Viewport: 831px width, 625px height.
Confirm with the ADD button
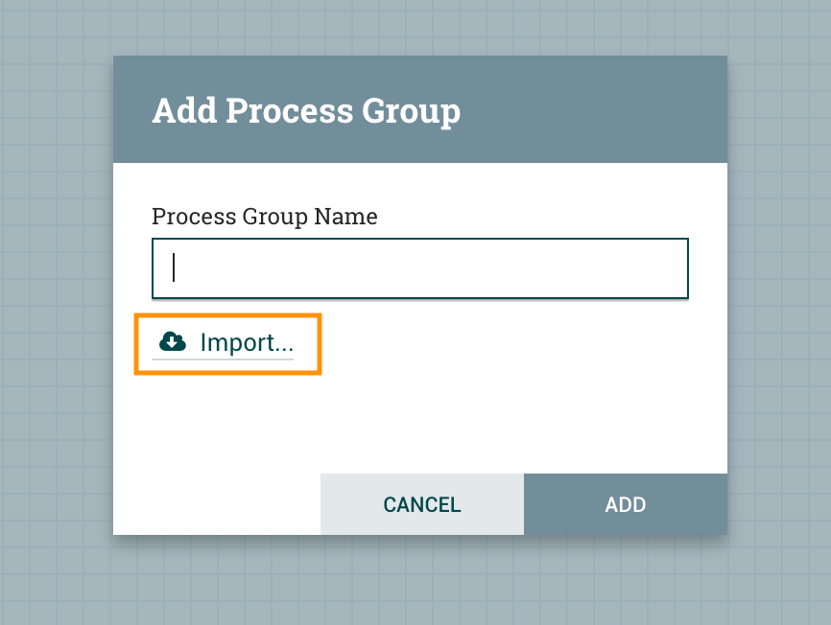click(625, 504)
